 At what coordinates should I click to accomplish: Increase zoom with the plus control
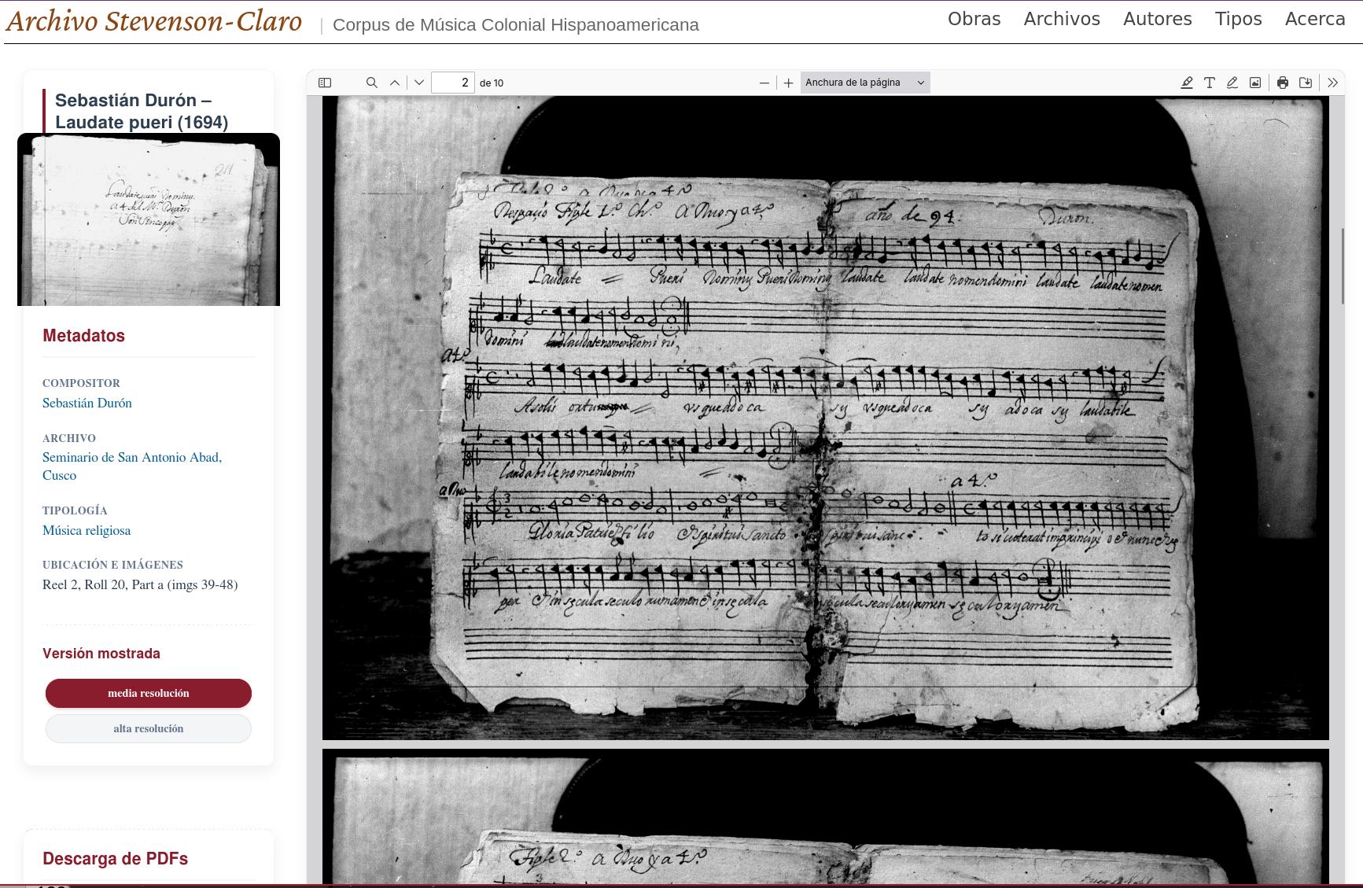(788, 82)
